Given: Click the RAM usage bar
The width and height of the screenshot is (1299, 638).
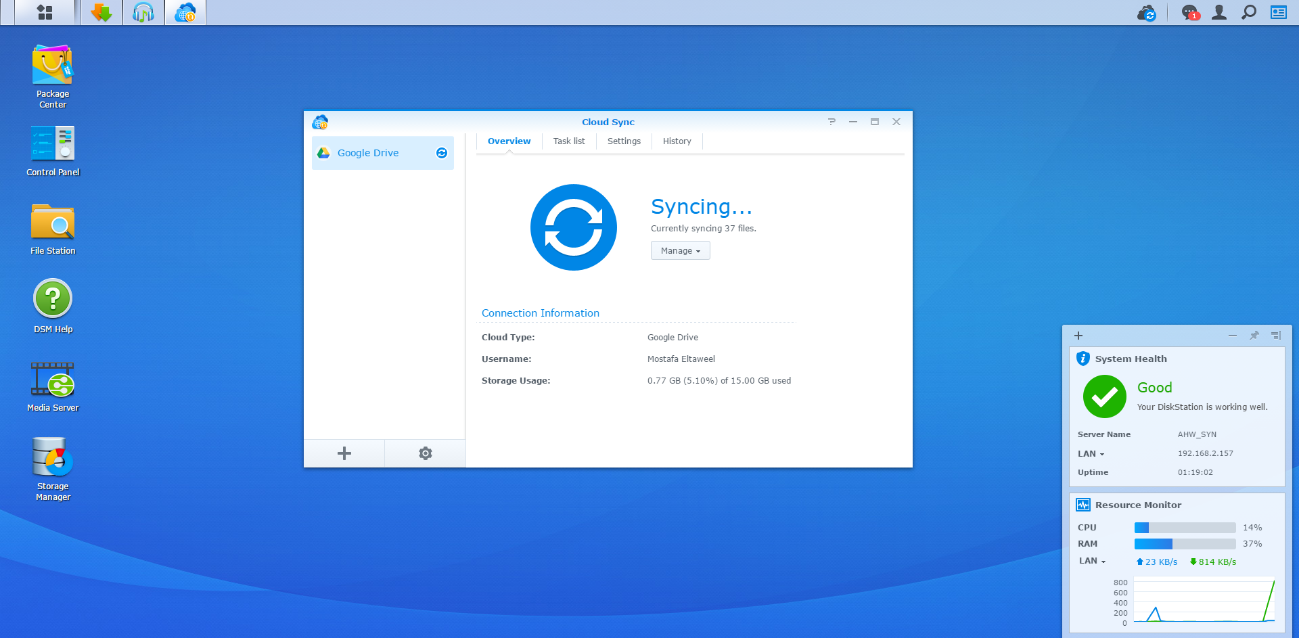Looking at the screenshot, I should pos(1185,544).
